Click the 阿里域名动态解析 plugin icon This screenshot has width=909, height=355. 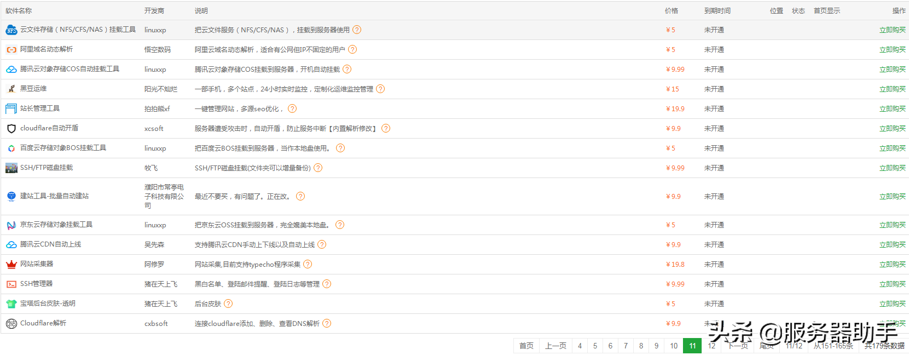coord(11,50)
